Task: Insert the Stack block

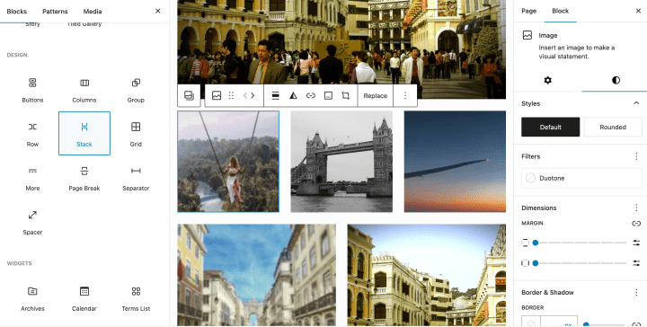Action: click(84, 133)
